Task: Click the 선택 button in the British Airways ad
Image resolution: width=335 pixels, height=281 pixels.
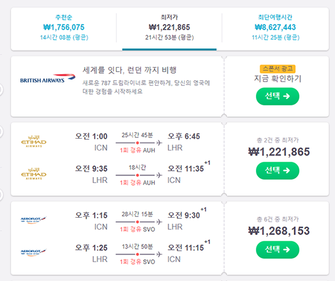Action: point(277,96)
